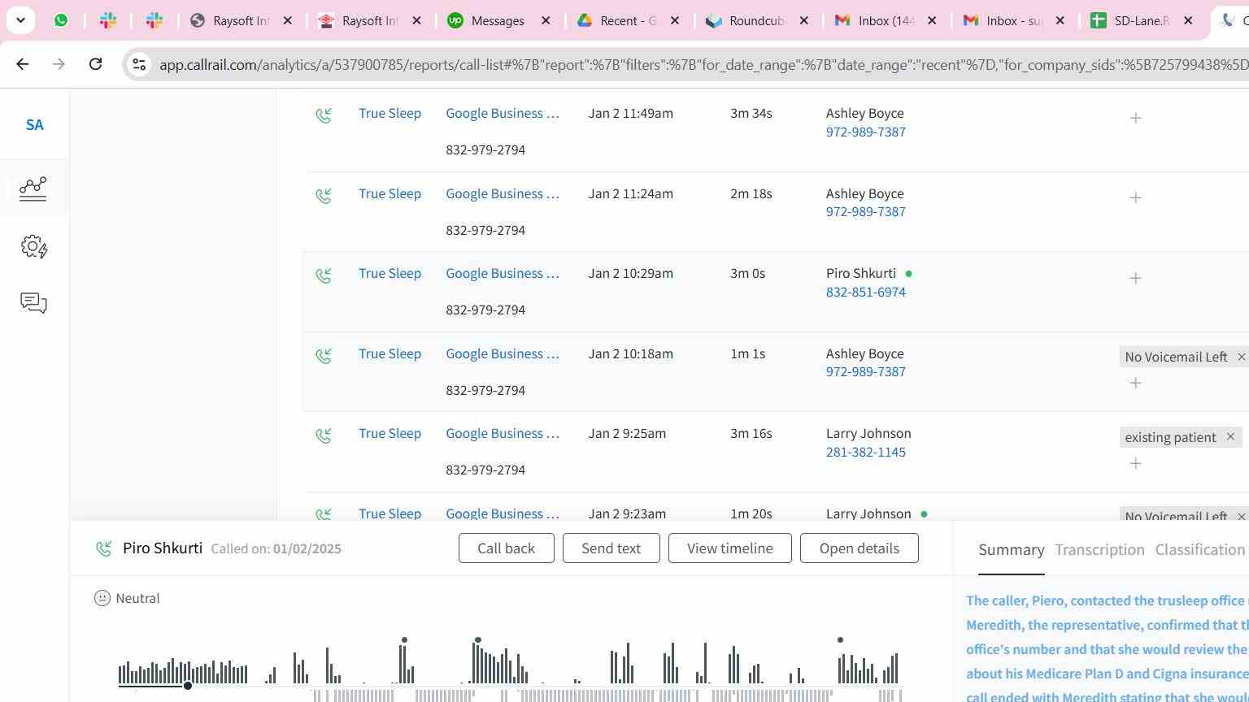1249x702 pixels.
Task: Open the settings gear sidebar icon
Action: 33,247
